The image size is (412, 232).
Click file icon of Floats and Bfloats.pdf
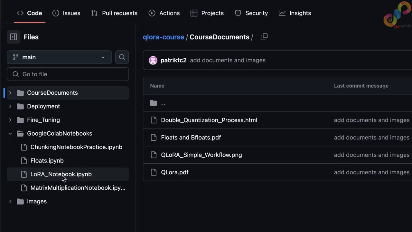click(154, 138)
